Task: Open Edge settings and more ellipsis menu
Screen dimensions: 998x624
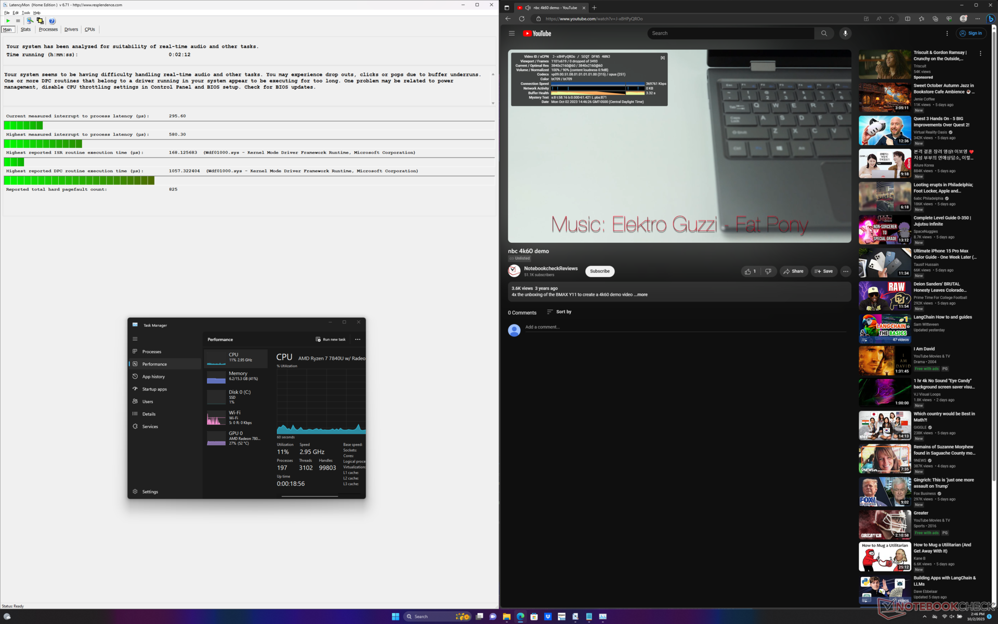Action: tap(977, 19)
